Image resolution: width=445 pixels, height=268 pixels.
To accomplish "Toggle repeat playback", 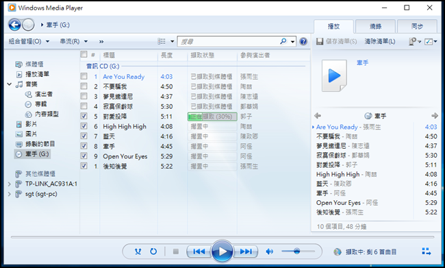I will (153, 252).
